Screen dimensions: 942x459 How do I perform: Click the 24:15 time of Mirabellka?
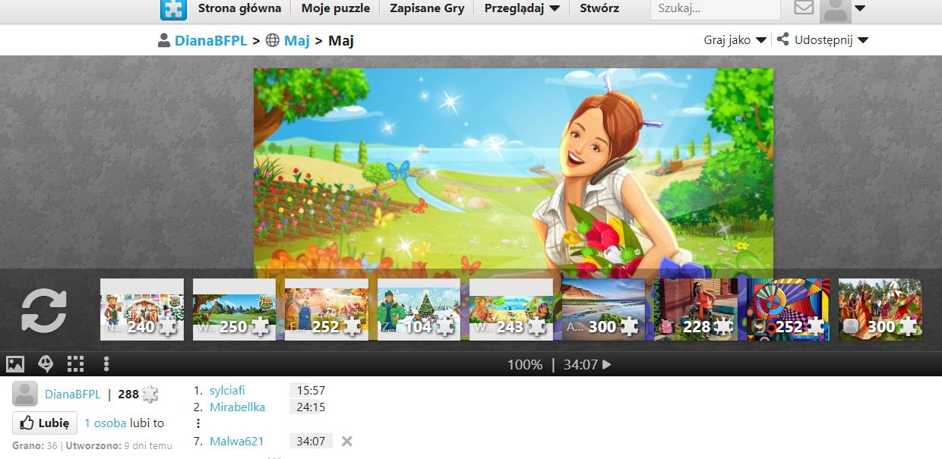311,407
